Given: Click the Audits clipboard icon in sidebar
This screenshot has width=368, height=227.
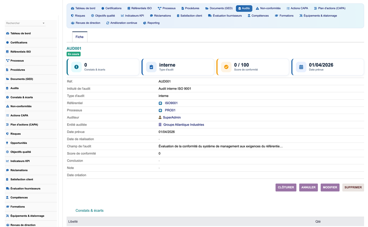Looking at the screenshot, I should coord(8,88).
